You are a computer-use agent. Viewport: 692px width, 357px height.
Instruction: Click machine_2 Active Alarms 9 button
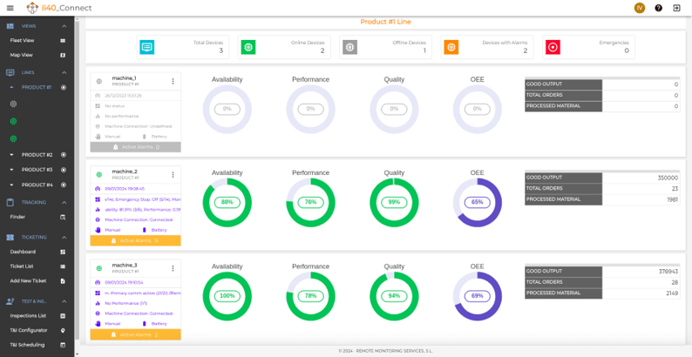(x=135, y=240)
